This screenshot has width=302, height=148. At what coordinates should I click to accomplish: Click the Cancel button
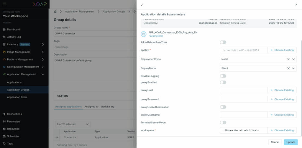coord(275,142)
